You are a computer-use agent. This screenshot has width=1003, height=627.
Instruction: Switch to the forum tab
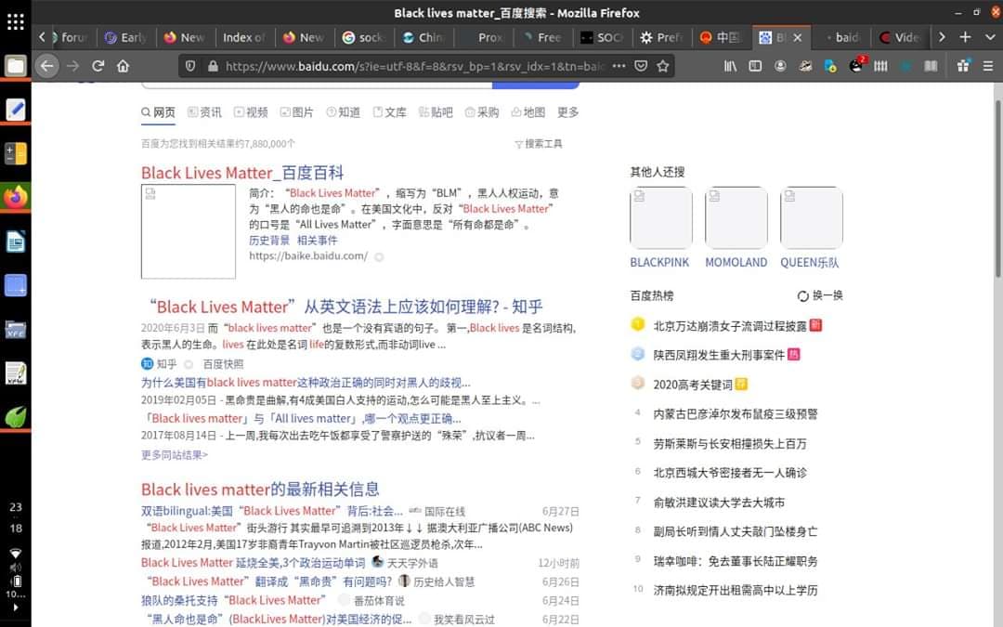(69, 38)
